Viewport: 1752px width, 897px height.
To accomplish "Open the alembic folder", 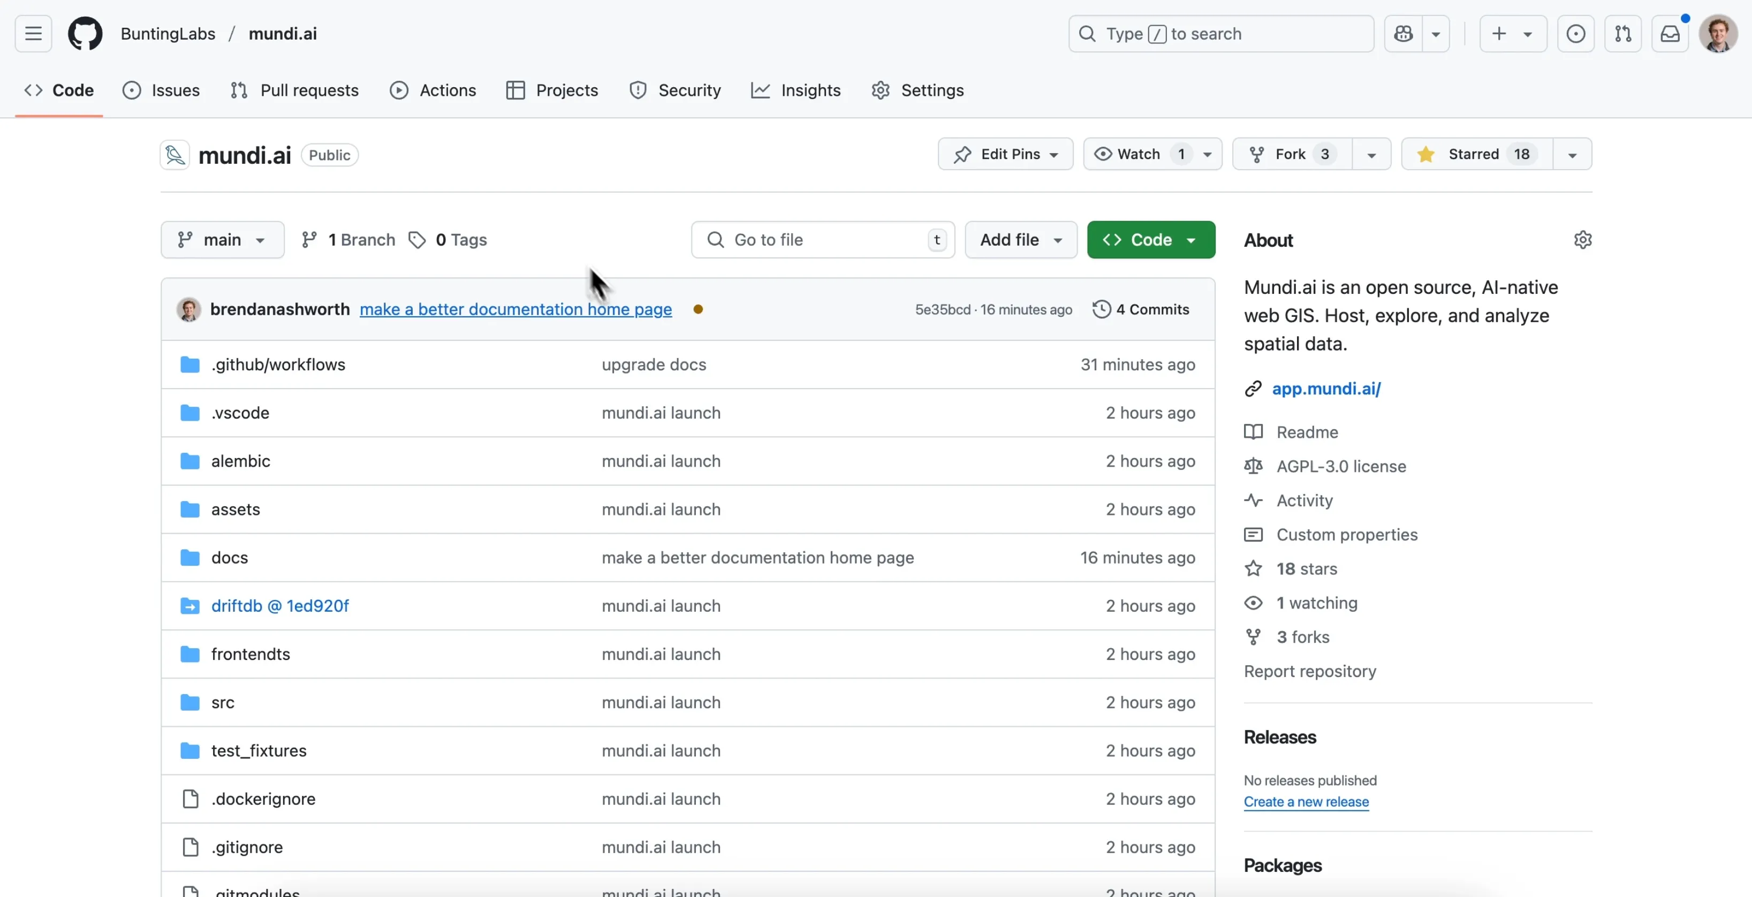I will 241,461.
